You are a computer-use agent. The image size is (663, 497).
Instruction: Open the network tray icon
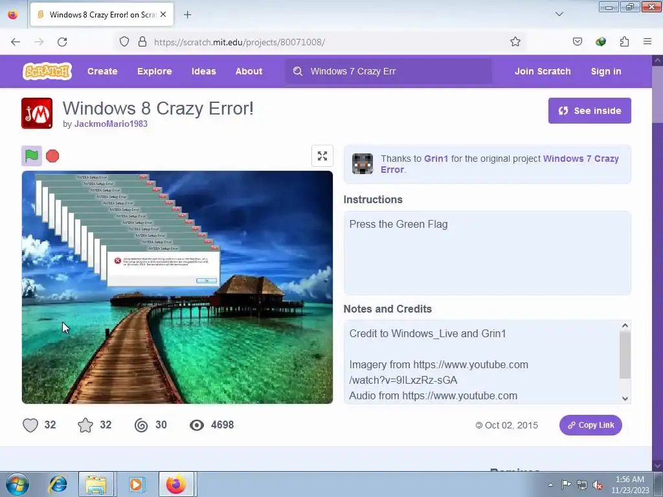pyautogui.click(x=582, y=485)
